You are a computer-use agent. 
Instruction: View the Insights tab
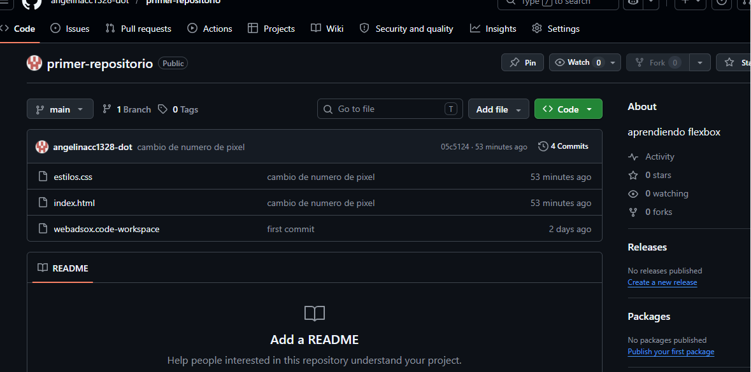[x=493, y=29]
